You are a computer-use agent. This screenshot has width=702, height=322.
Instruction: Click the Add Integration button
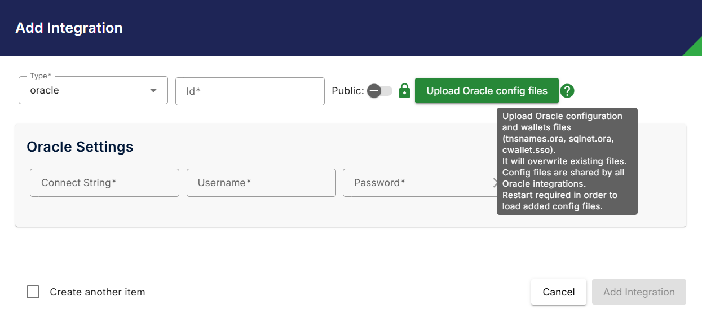click(x=639, y=292)
